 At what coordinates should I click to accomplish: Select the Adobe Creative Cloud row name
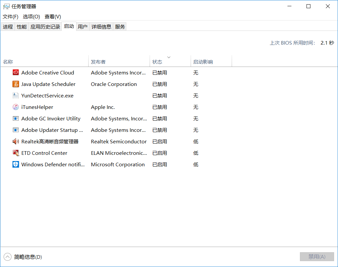(x=48, y=72)
